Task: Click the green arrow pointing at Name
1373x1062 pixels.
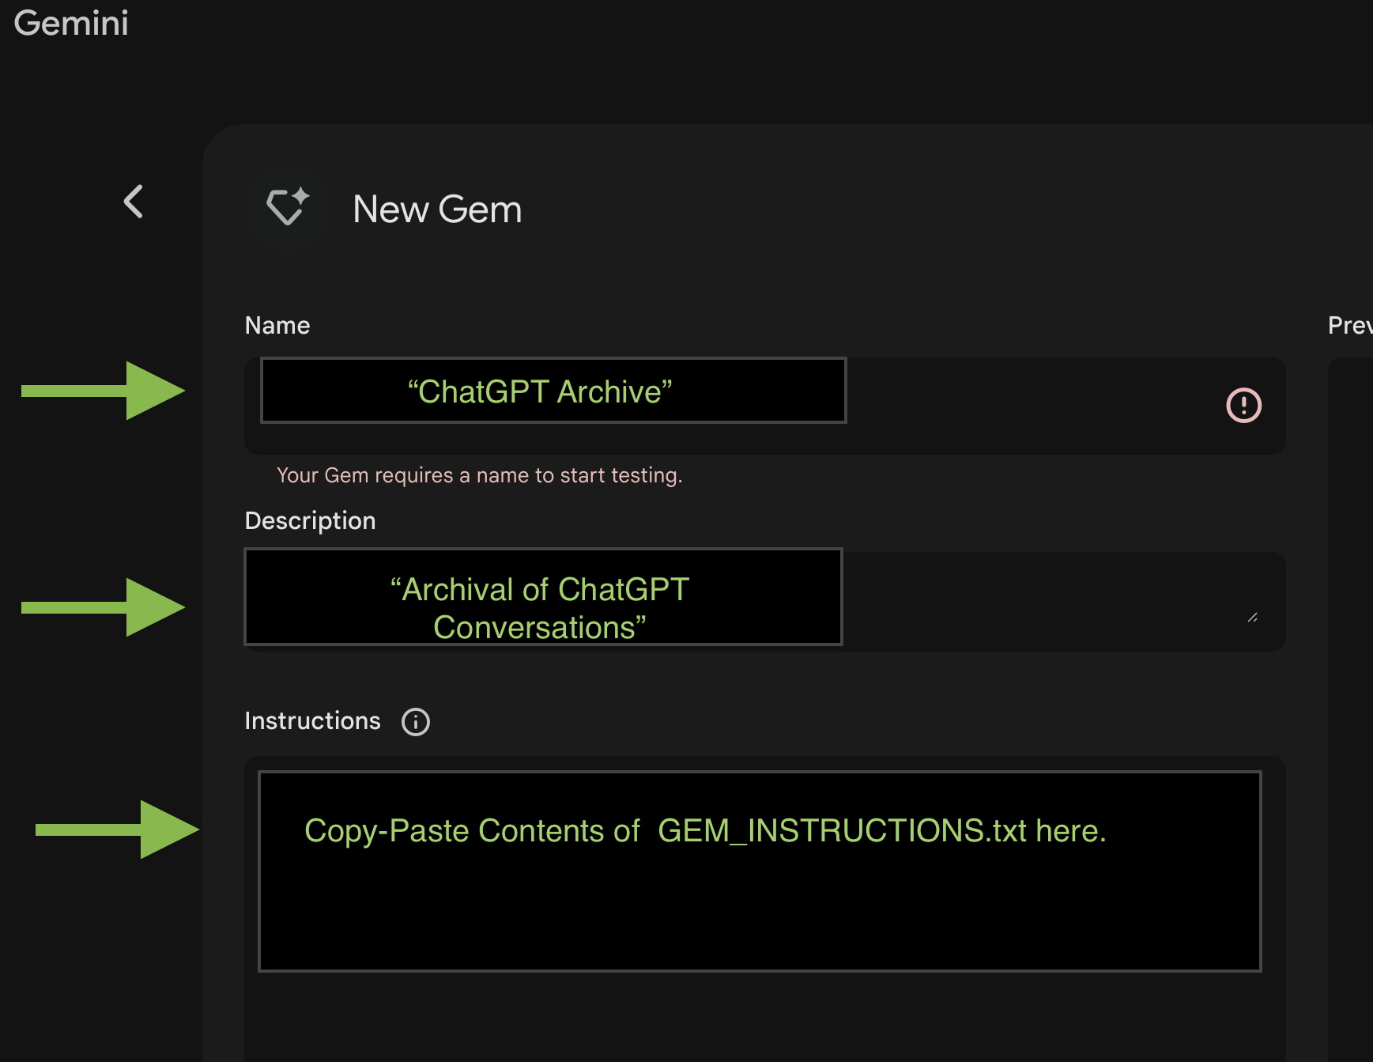Action: coord(103,391)
